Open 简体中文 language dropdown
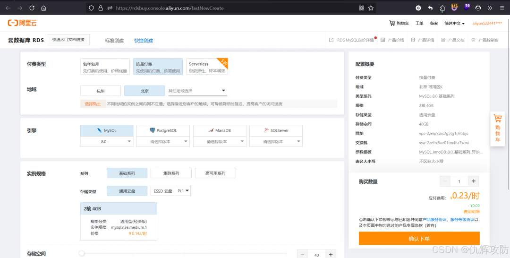 coord(454,24)
